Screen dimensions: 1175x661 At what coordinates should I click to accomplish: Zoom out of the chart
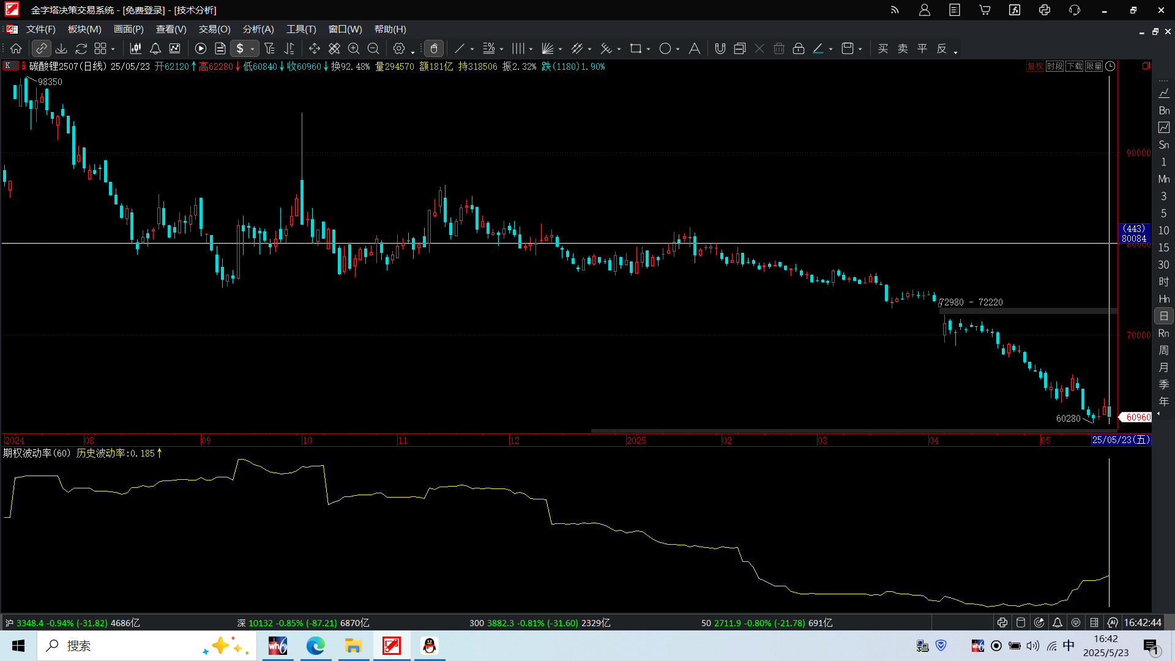pyautogui.click(x=373, y=48)
